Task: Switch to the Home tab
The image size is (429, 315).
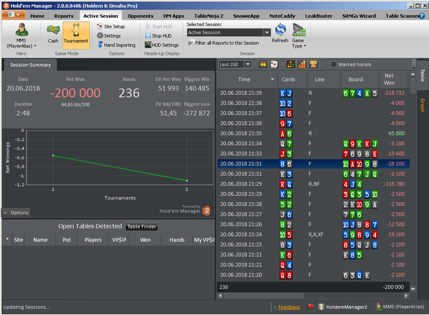Action: point(37,16)
